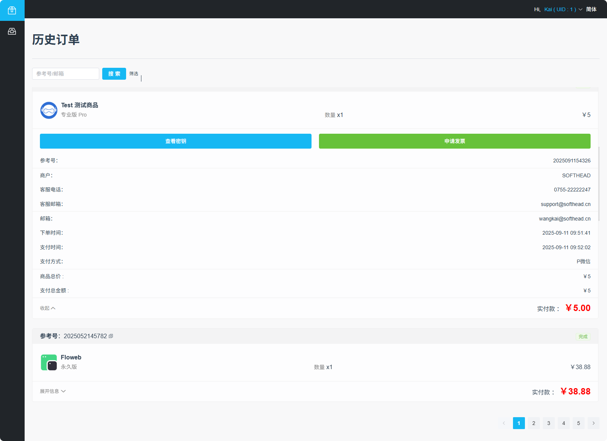Copy reference number 2025052145782 icon
Viewport: 607px width, 441px height.
coord(111,336)
